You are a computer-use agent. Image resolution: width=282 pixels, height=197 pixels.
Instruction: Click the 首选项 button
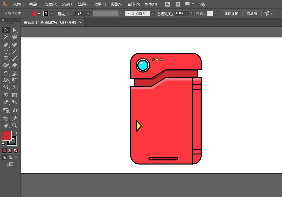[x=252, y=14]
